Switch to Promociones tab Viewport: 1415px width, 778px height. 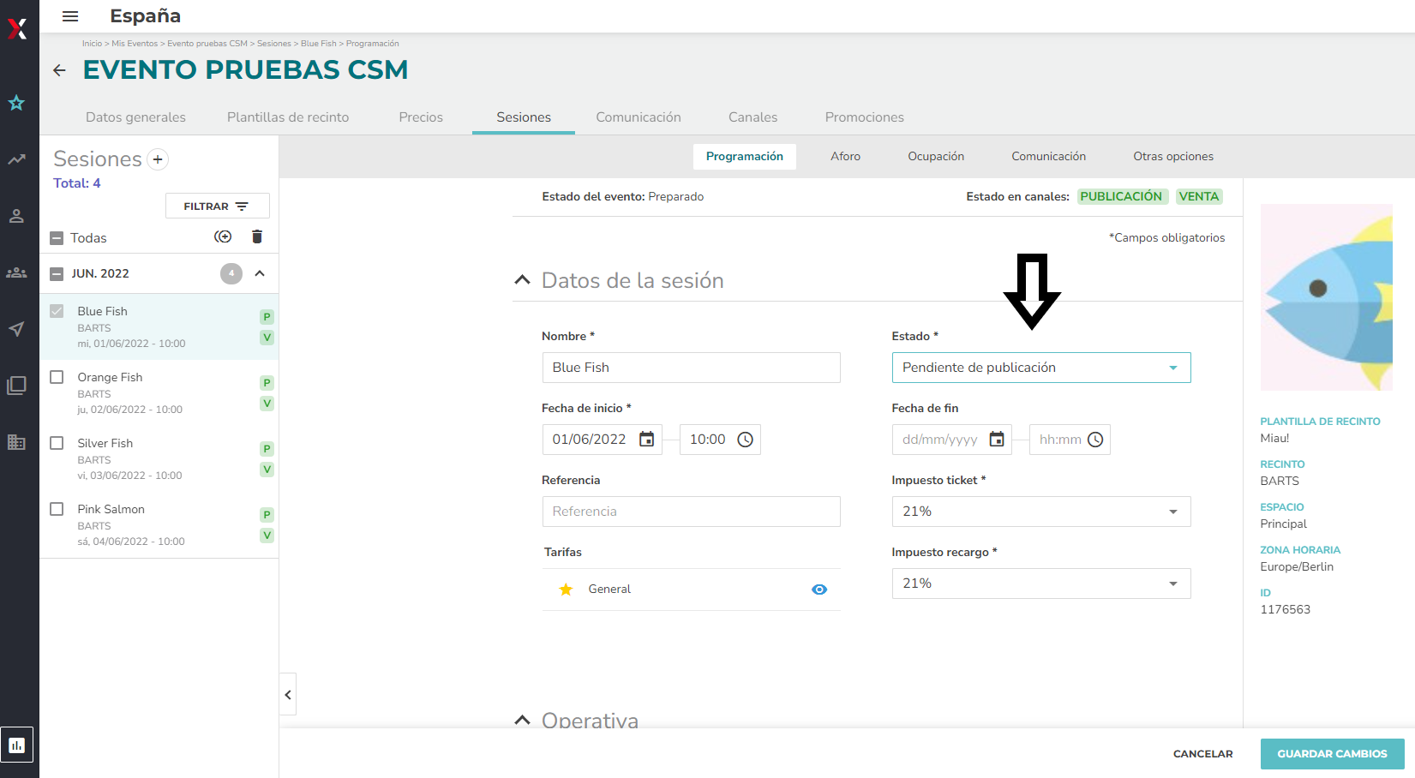click(865, 117)
